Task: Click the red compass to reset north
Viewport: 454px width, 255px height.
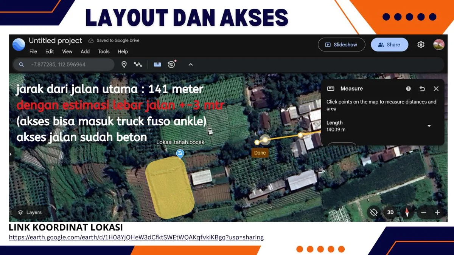Action: 407,212
